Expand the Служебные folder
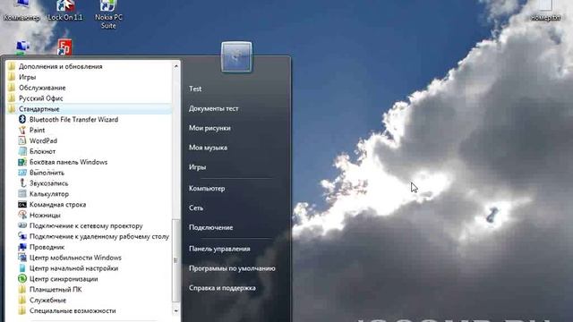The width and height of the screenshot is (573, 322). [x=42, y=301]
